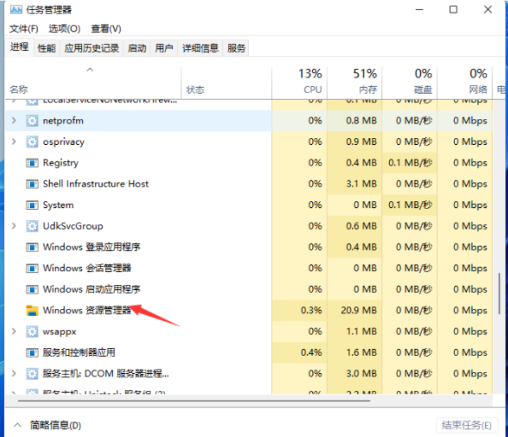Expand the netprofm process group
The image size is (508, 437).
(x=14, y=121)
